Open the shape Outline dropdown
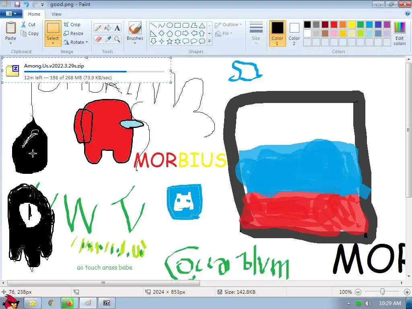 click(229, 25)
